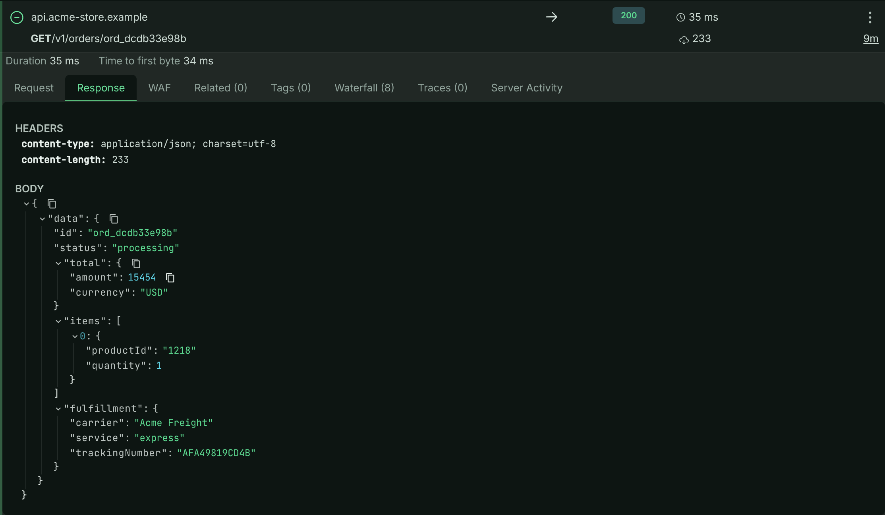Collapse the "total" node
This screenshot has height=515, width=885.
pos(58,263)
